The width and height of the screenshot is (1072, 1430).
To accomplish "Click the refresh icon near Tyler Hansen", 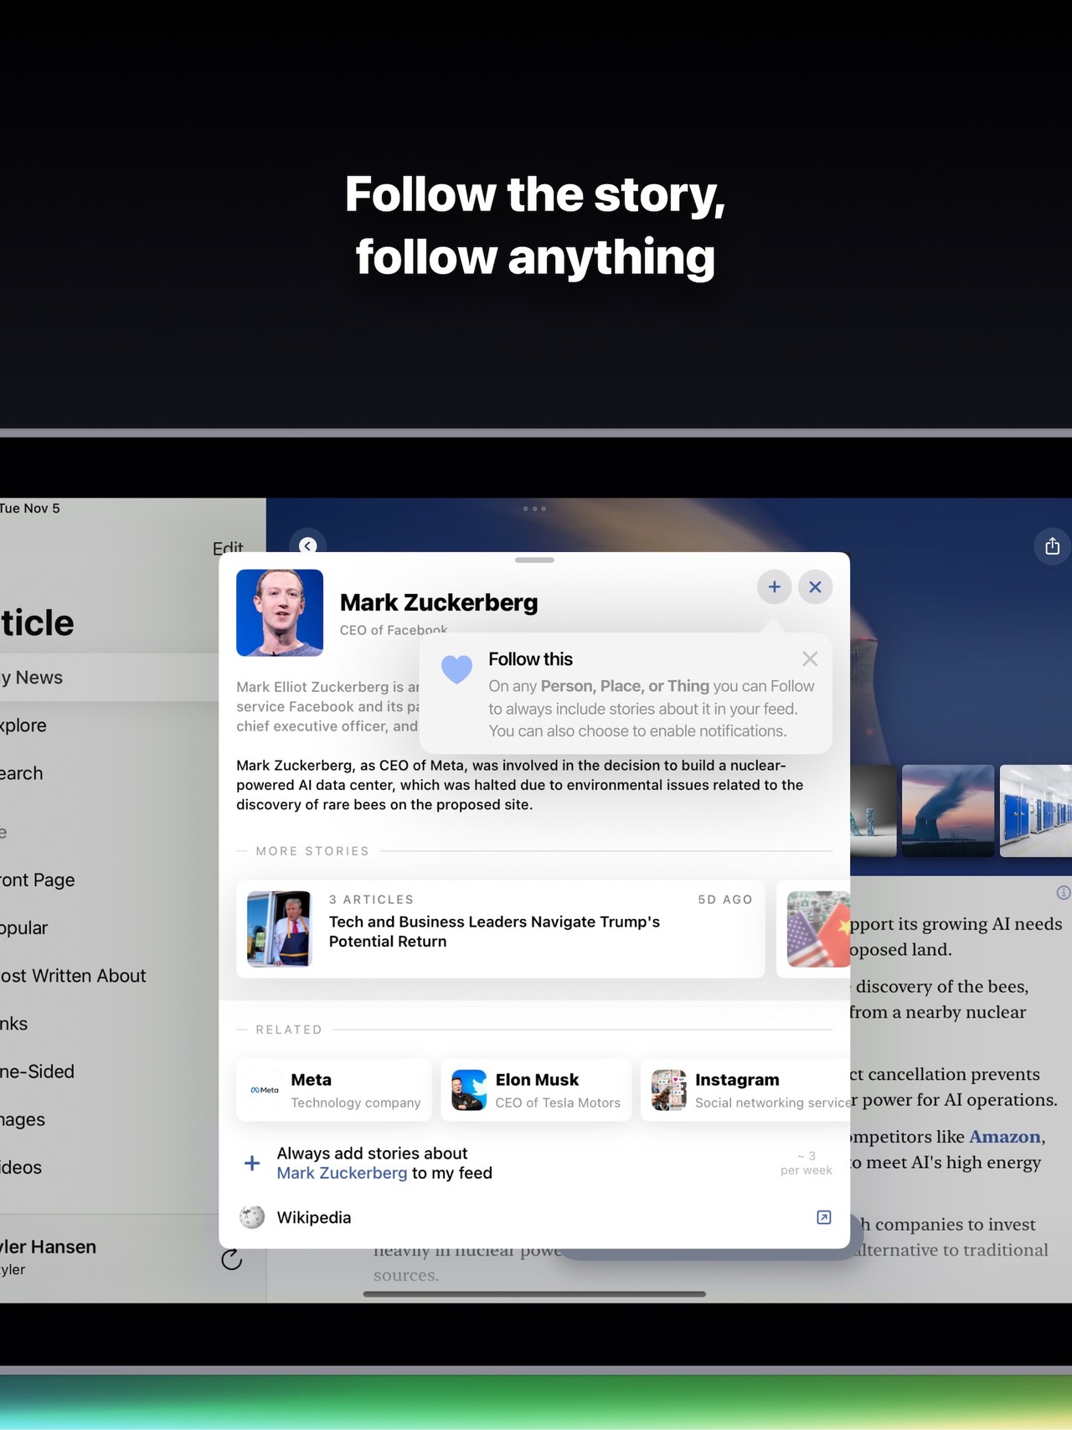I will tap(232, 1258).
